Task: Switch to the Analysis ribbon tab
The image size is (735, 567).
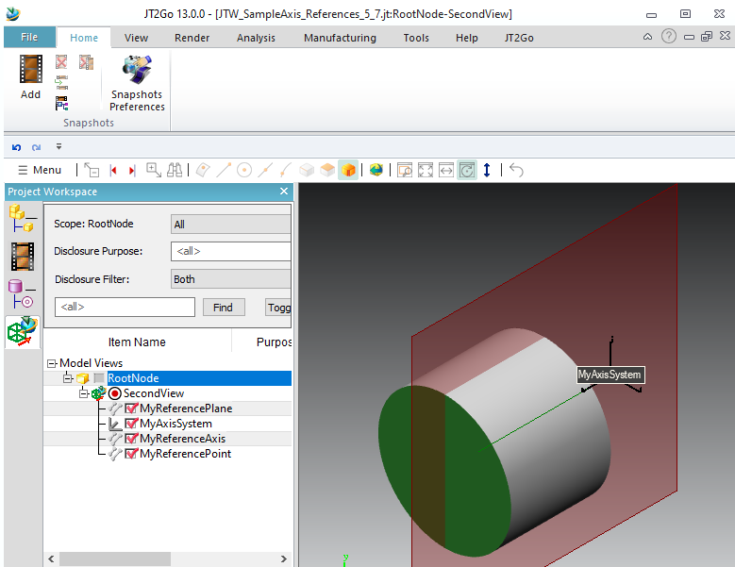Action: 256,38
